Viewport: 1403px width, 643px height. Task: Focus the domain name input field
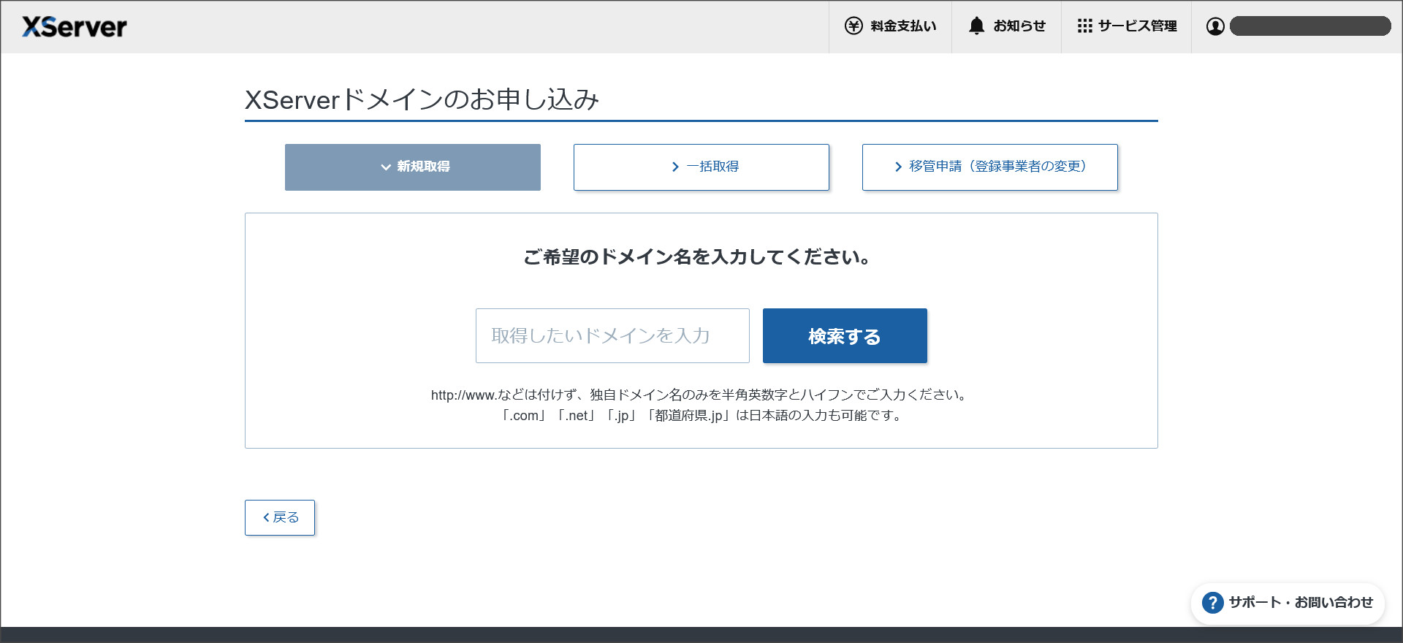[612, 336]
